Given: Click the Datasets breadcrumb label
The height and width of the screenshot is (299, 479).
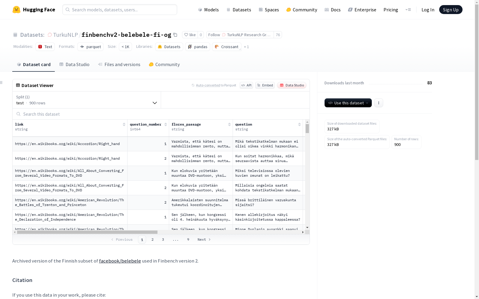Looking at the screenshot, I should click(32, 35).
